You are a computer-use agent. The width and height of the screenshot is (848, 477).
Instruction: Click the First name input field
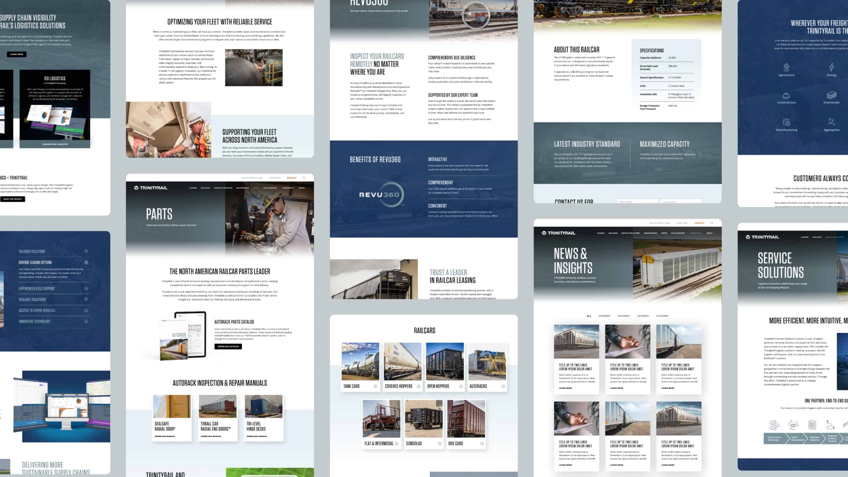638,201
